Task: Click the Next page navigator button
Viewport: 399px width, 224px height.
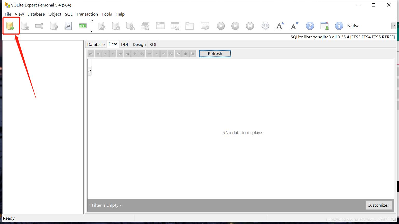Action: (x=120, y=54)
